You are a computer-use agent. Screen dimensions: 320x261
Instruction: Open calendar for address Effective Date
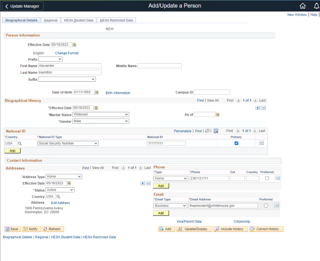69,183
